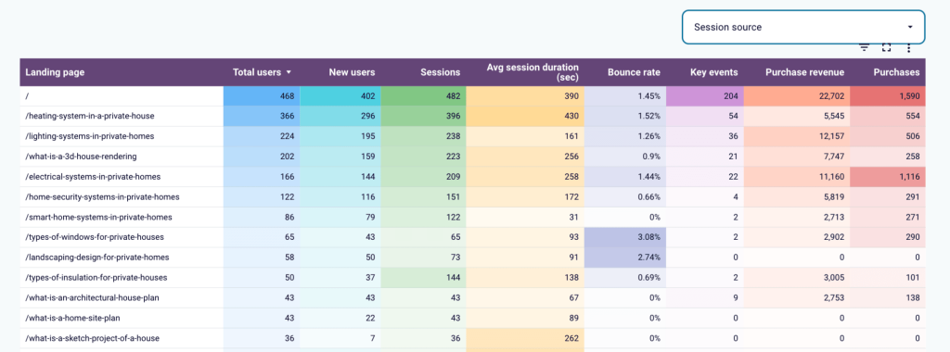Viewport: 950px width, 352px height.
Task: Sort by Landing page column header
Action: click(x=55, y=72)
